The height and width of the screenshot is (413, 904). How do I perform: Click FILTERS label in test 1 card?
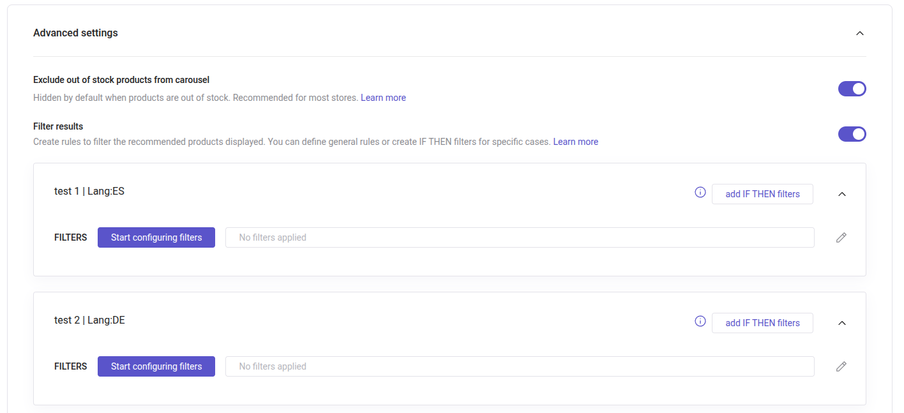point(71,237)
